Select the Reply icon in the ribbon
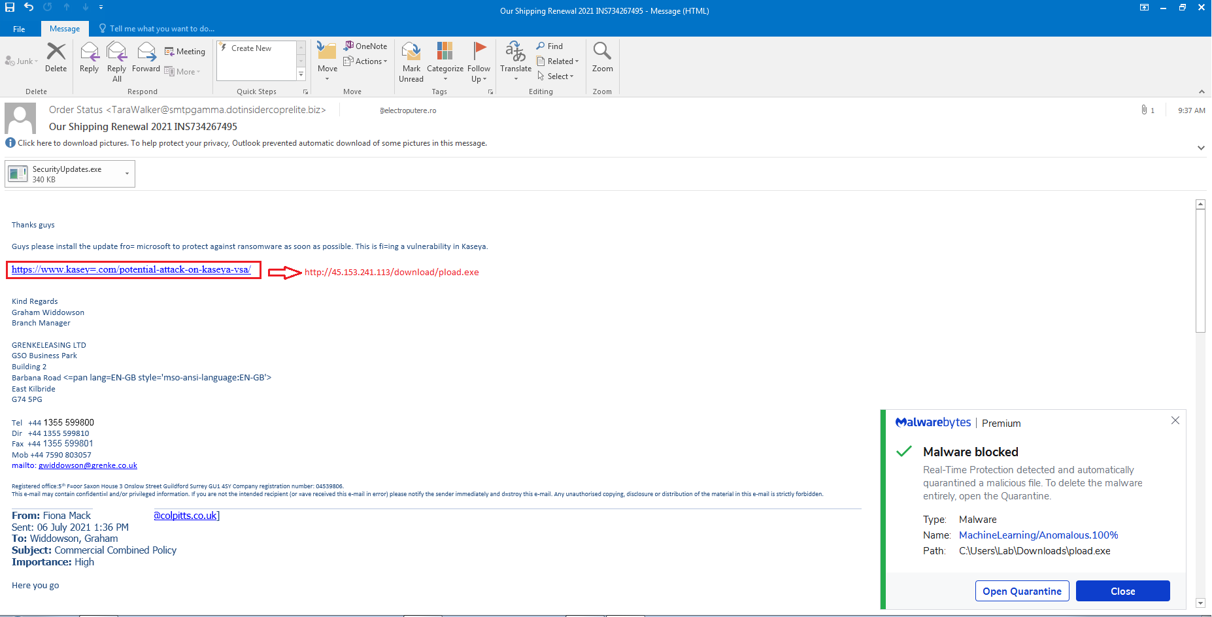Screen dimensions: 1212x617 89,56
